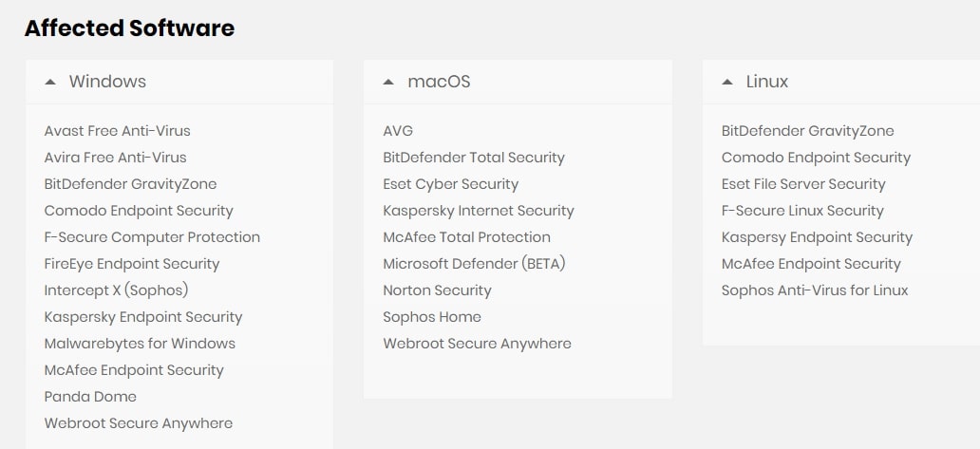Collapse the Windows section arrow
Screen dimensions: 980x449
(50, 82)
